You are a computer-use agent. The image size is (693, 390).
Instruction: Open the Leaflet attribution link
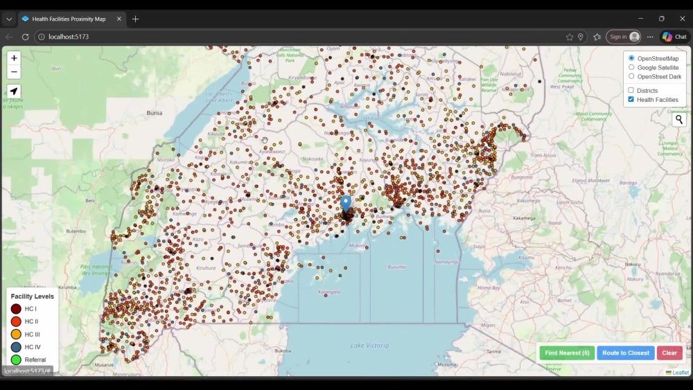680,373
